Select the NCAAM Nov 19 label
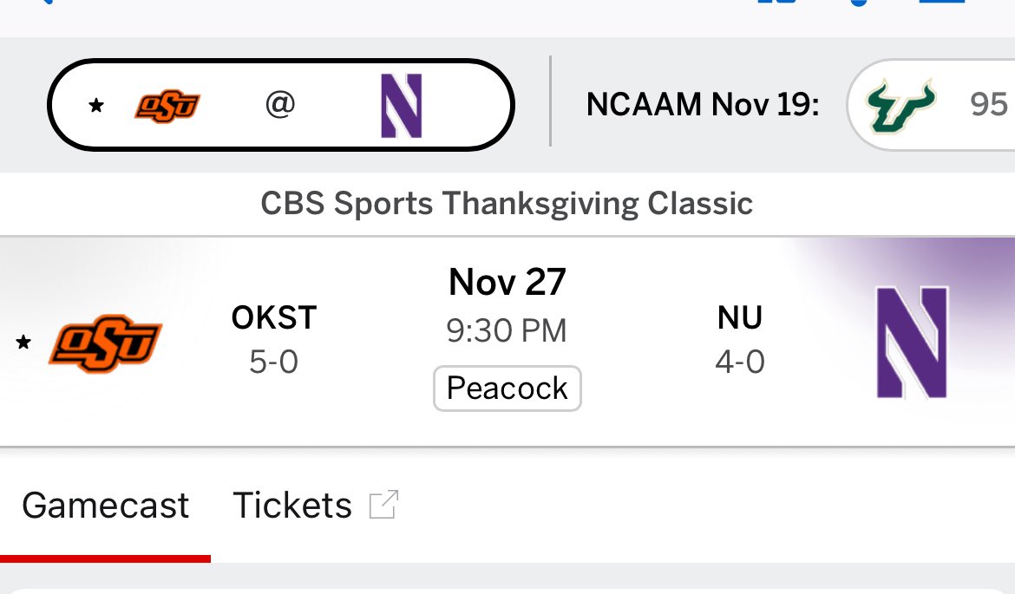The image size is (1015, 594). (x=703, y=105)
